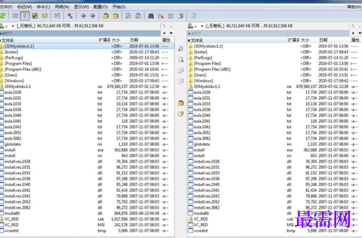The image size is (362, 238).
Task: Open the 文件(F) menu
Action: click(x=6, y=7)
